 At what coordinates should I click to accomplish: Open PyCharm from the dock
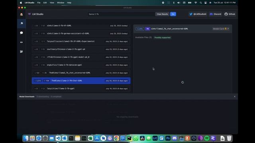click(x=129, y=138)
